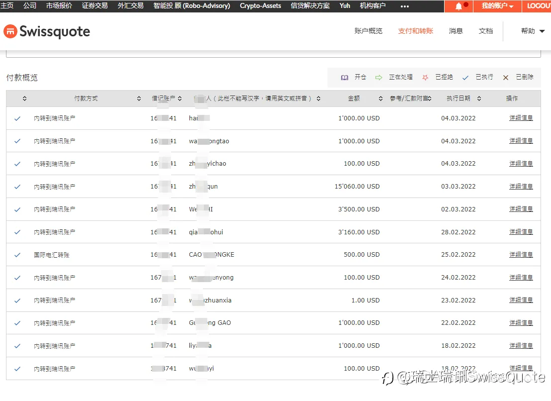Click the Swissquote logo
The width and height of the screenshot is (551, 401).
point(47,31)
